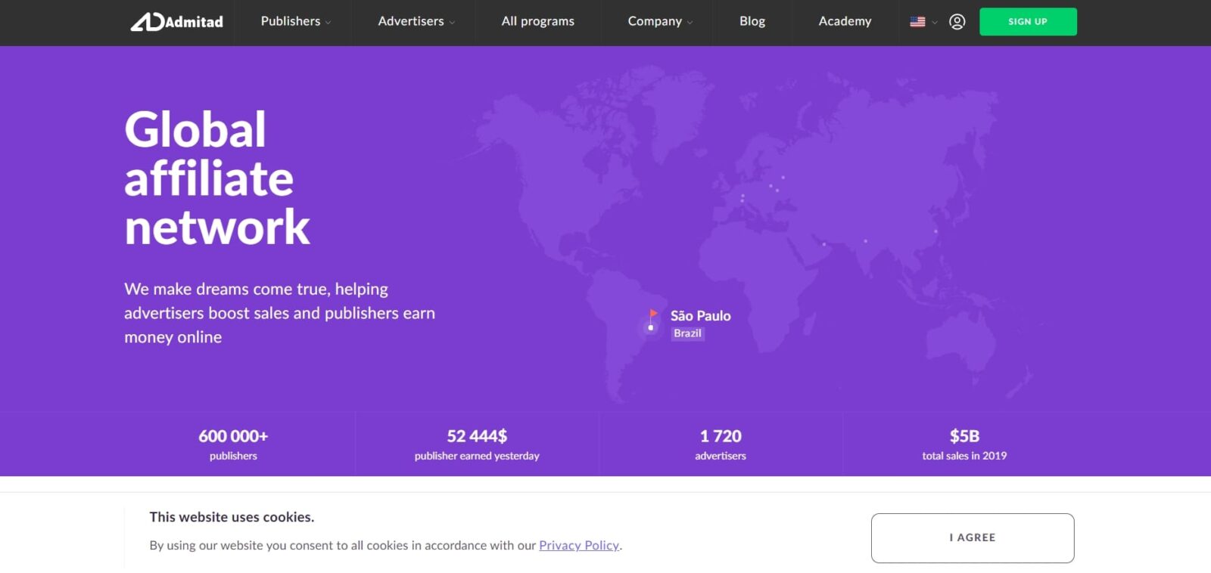Open the user account icon

(957, 22)
